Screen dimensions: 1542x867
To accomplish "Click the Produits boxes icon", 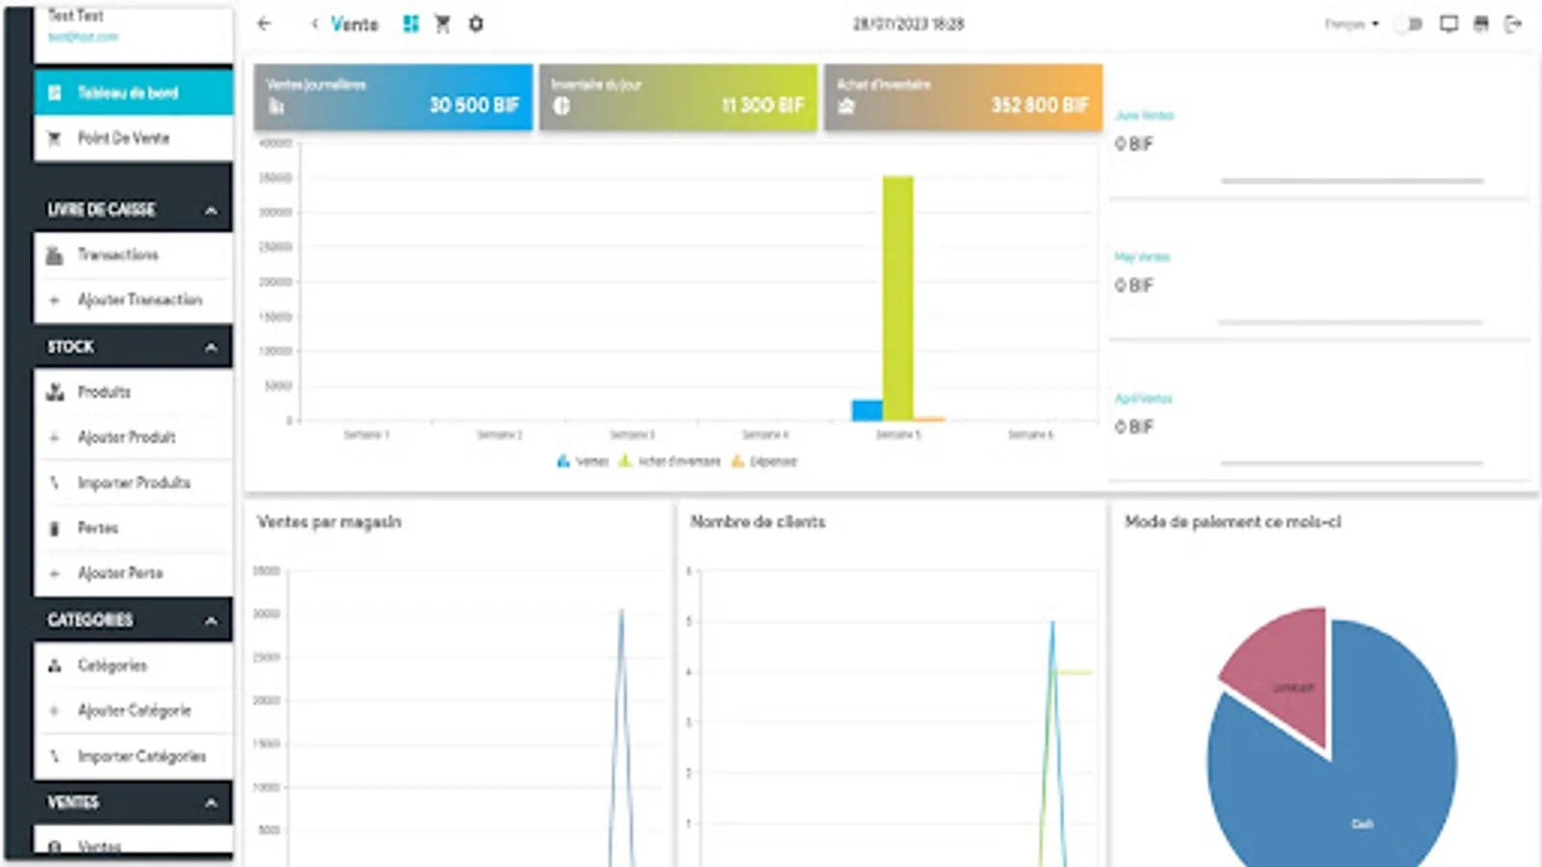I will [x=55, y=392].
